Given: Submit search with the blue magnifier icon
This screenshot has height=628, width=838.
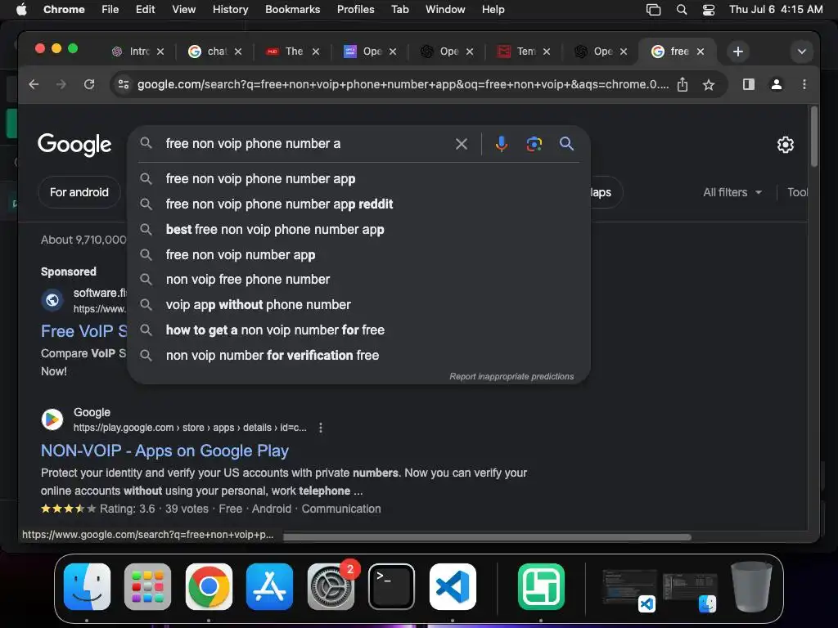Looking at the screenshot, I should (x=566, y=144).
